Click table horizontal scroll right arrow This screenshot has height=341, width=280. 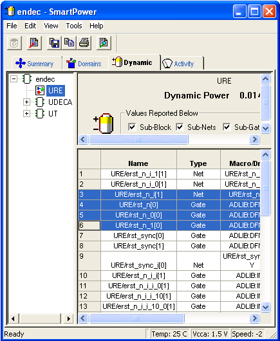[254, 318]
